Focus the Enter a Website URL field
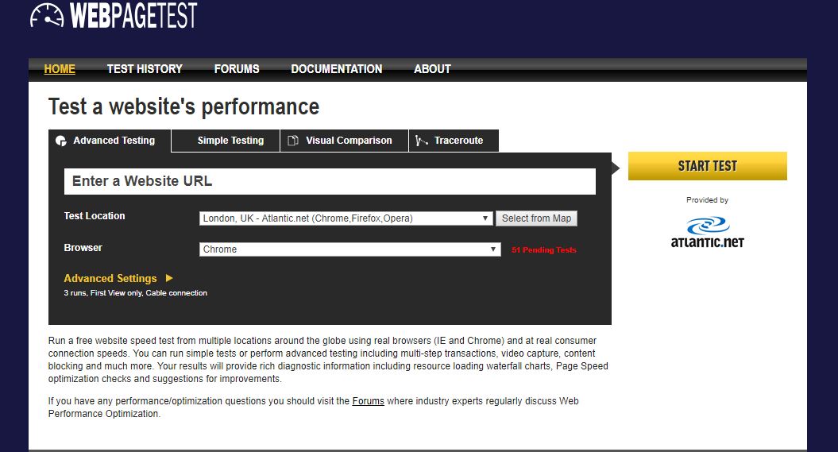This screenshot has height=452, width=838. pyautogui.click(x=330, y=182)
